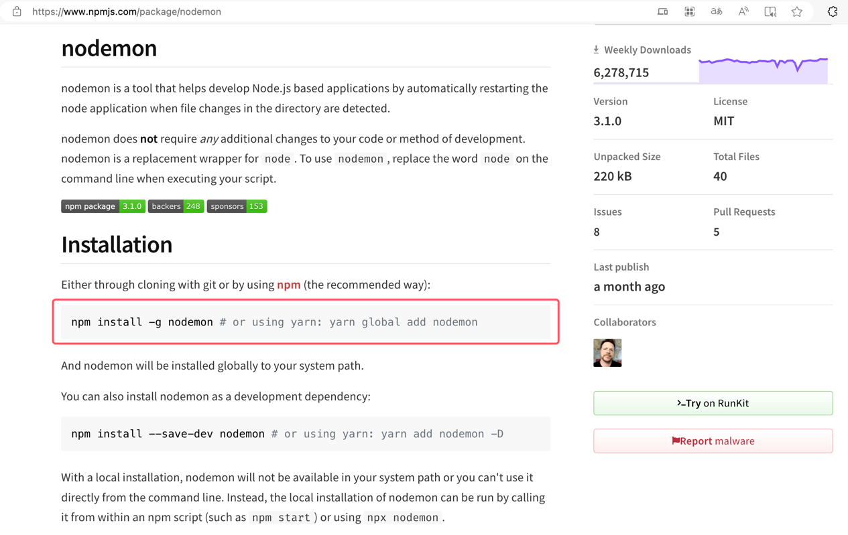This screenshot has width=848, height=535.
Task: Click the Collaborators label
Action: (x=625, y=322)
